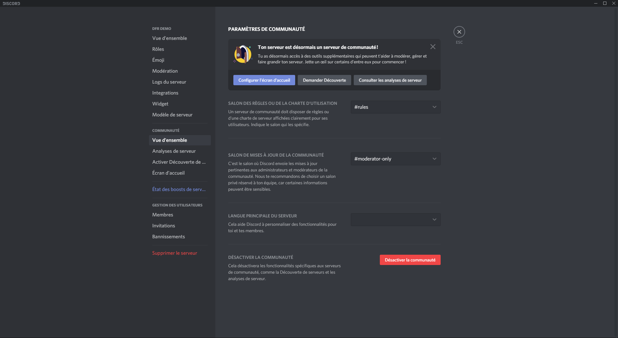
Task: Open the Écran d'accueil page
Action: [168, 173]
